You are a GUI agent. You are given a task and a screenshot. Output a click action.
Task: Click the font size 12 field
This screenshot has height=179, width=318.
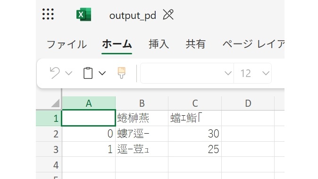pyautogui.click(x=246, y=73)
